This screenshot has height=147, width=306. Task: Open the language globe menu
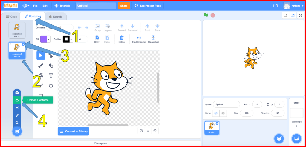(26, 6)
